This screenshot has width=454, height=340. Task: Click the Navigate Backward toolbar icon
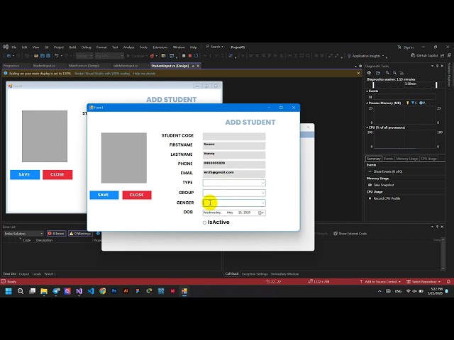[x=9, y=56]
